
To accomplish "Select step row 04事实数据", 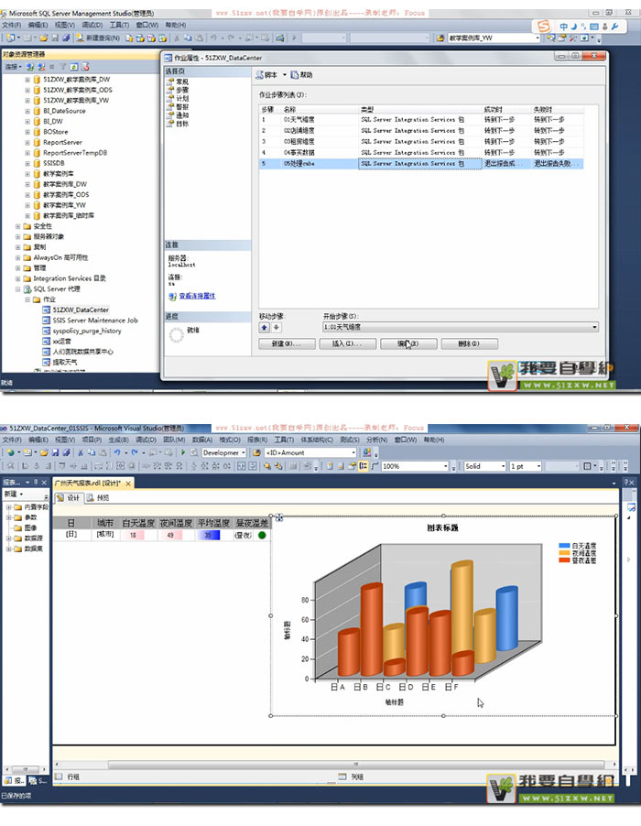I will click(421, 153).
